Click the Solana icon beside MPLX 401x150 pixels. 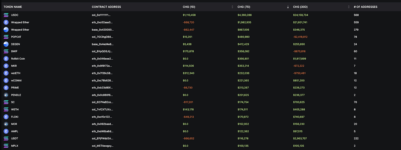[x=6, y=146]
